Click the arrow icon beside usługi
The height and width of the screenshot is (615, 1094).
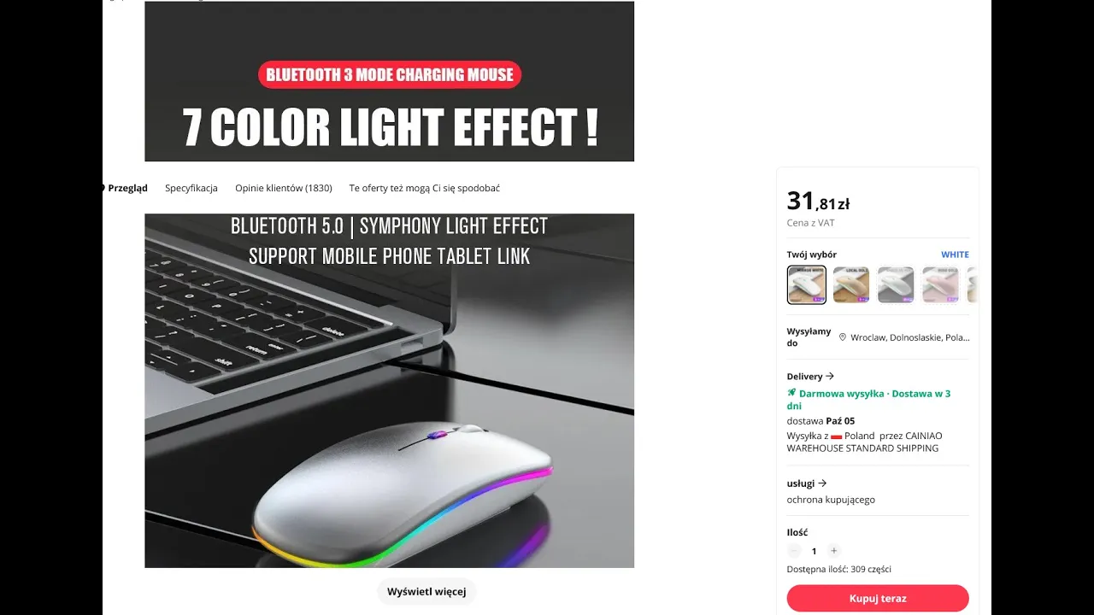(822, 483)
